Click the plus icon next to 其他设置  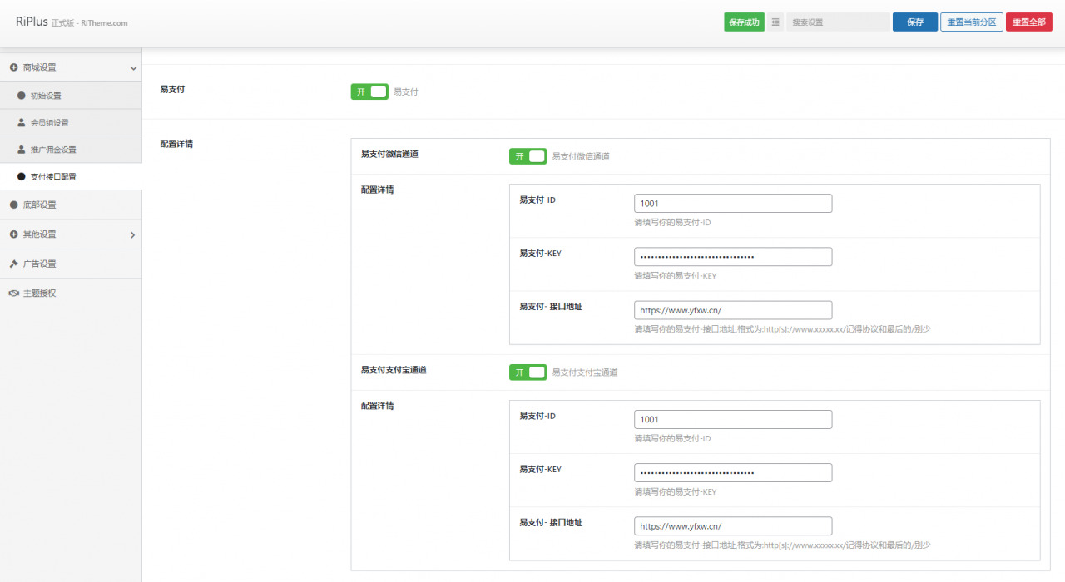(x=14, y=234)
